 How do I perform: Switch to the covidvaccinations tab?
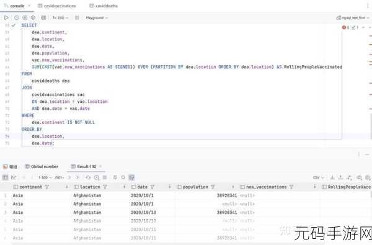pyautogui.click(x=57, y=6)
